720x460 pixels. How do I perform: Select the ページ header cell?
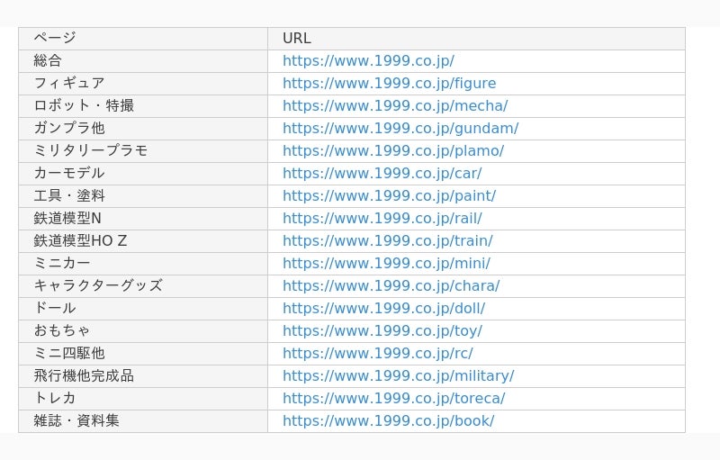[143, 39]
